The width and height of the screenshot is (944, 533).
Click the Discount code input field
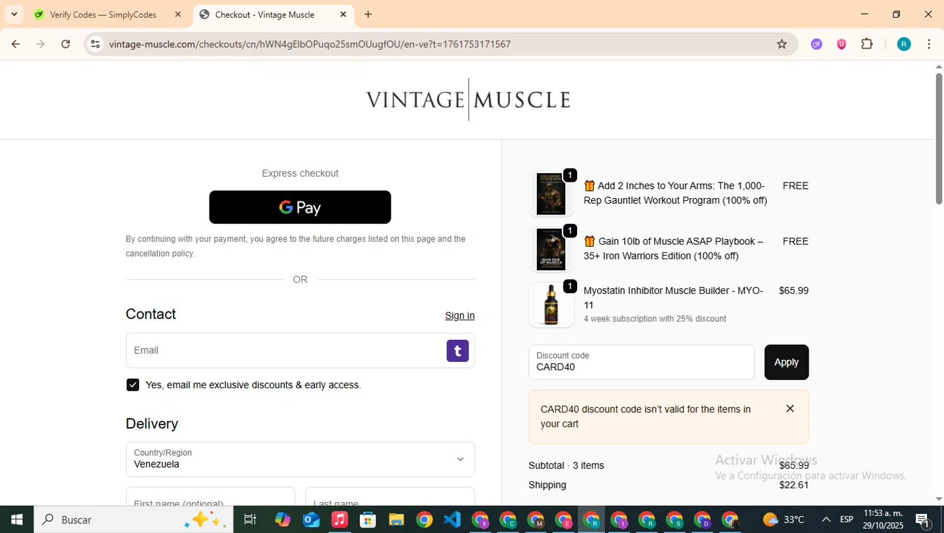tap(641, 362)
